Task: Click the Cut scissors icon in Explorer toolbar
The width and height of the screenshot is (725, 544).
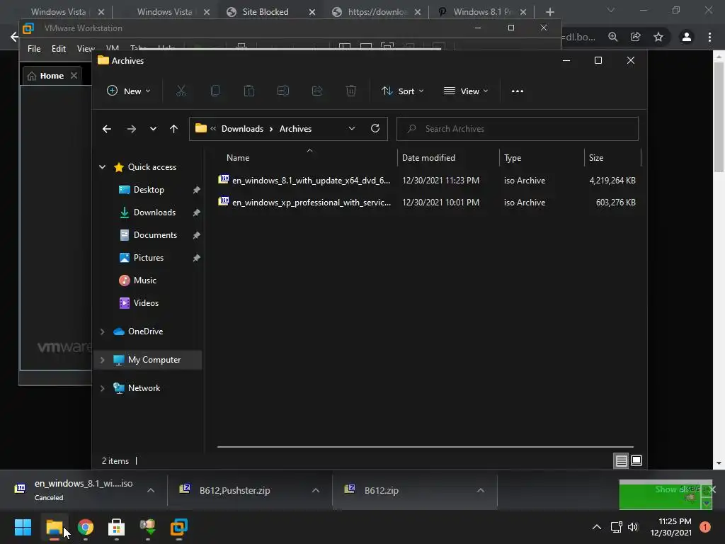Action: pos(181,91)
